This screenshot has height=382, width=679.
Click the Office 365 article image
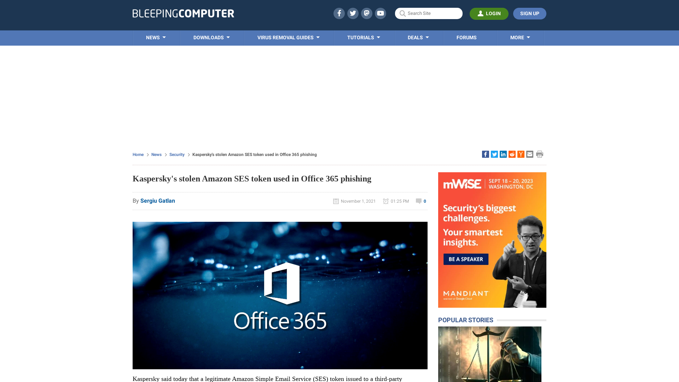pyautogui.click(x=280, y=295)
